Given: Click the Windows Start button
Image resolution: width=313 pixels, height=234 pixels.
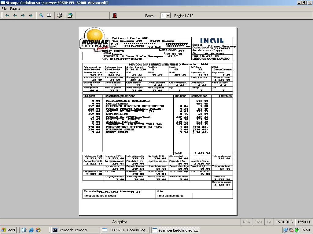Looking at the screenshot, I should pyautogui.click(x=9, y=230).
